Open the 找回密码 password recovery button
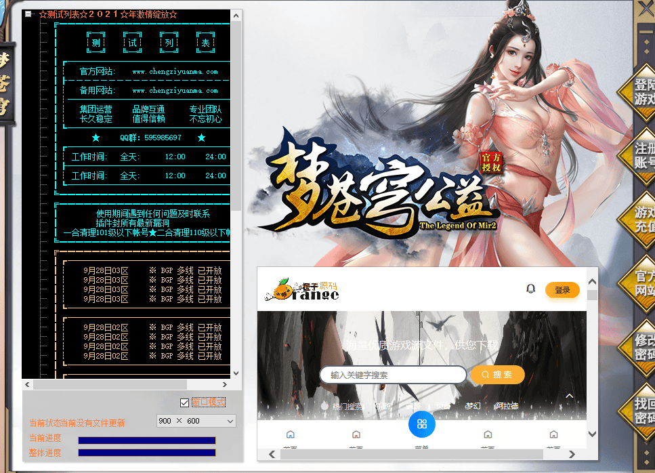This screenshot has width=655, height=473. tap(640, 411)
